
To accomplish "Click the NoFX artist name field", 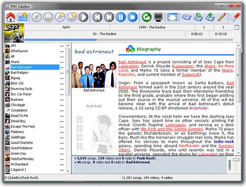I will pos(66,28).
